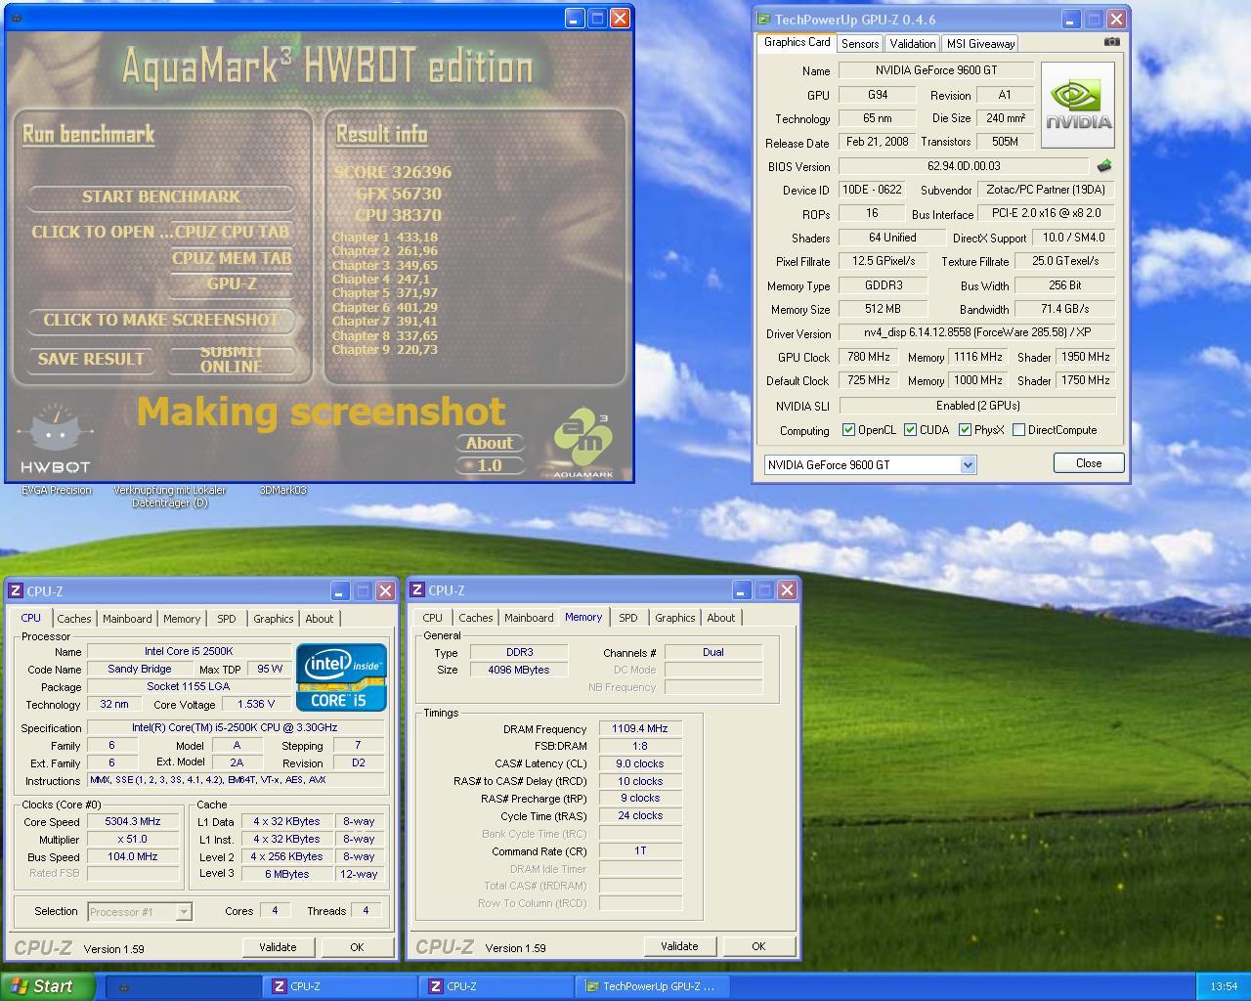Switch to CPU tab in the CPU-Z Memory window
This screenshot has height=1001, width=1251.
(x=433, y=618)
